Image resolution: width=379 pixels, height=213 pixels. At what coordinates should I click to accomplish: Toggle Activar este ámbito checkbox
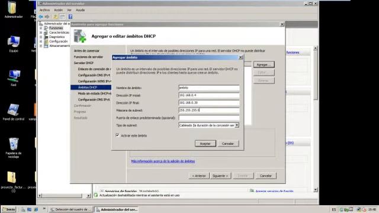[117, 135]
